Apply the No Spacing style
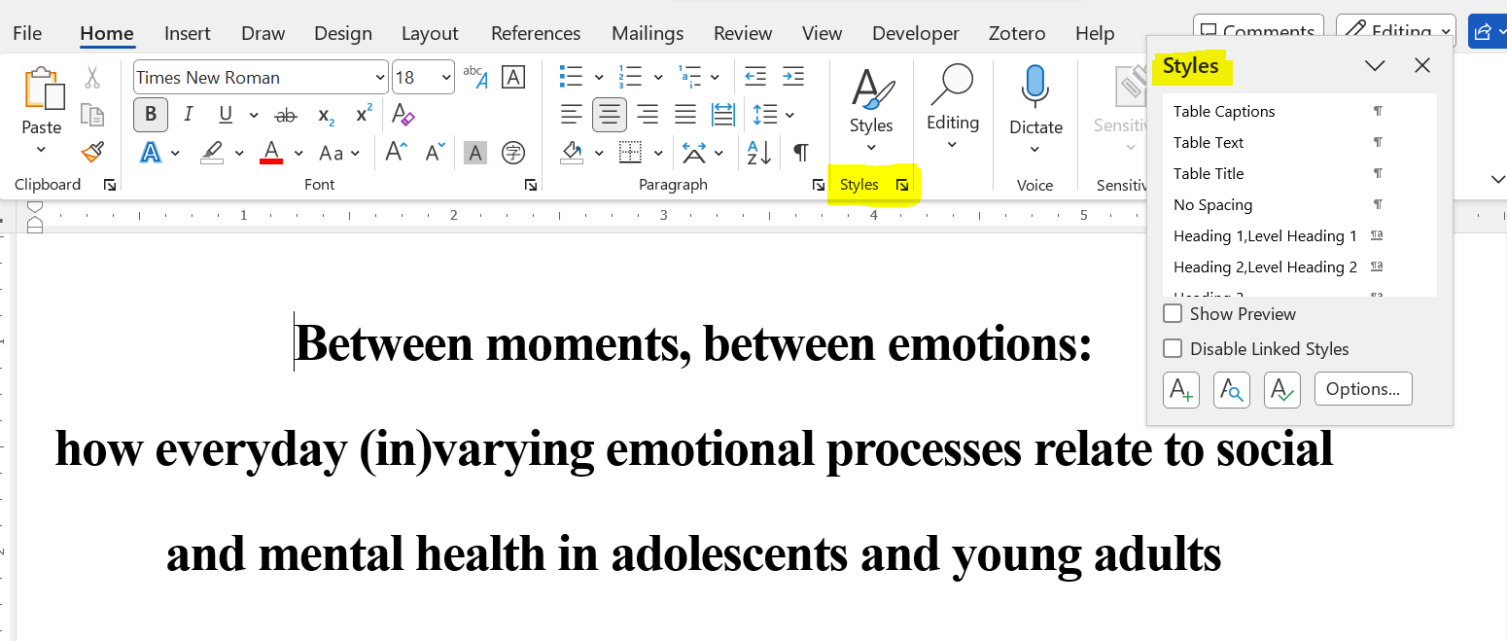The width and height of the screenshot is (1507, 641). [1212, 205]
